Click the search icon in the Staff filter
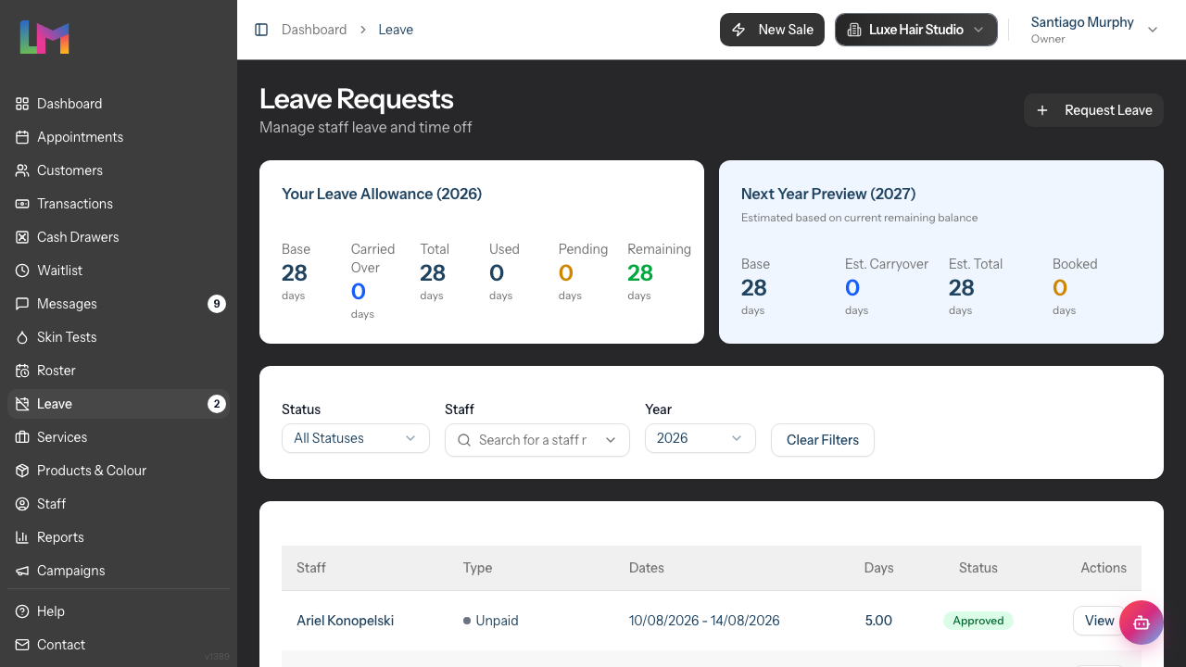 464,440
